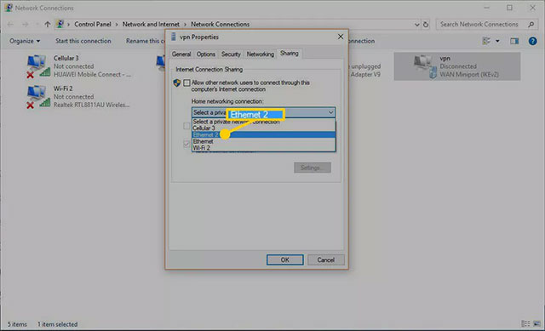Screen dimensions: 545x331
Task: Click the 1 item selected status text
Action: click(57, 324)
